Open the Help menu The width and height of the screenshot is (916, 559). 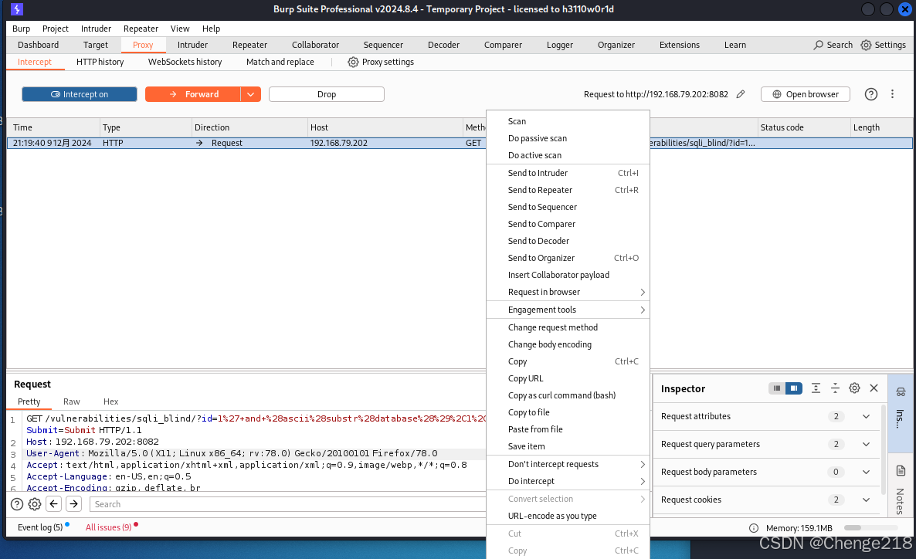pyautogui.click(x=211, y=29)
